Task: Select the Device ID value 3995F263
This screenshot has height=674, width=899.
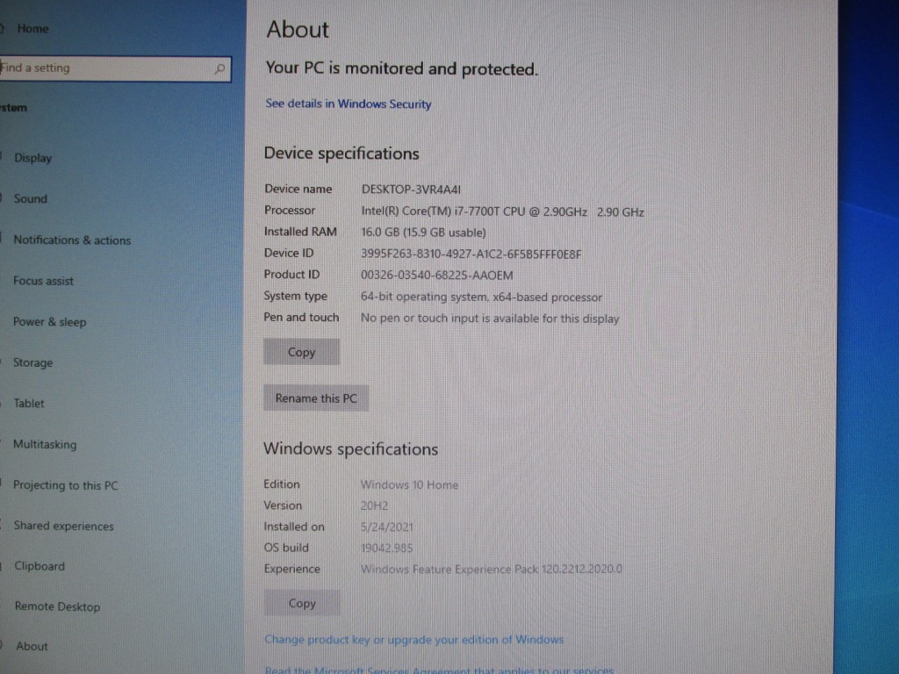Action: pos(471,254)
